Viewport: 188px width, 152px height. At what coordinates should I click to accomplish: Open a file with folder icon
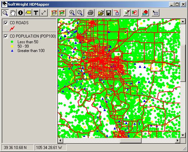click(101, 13)
